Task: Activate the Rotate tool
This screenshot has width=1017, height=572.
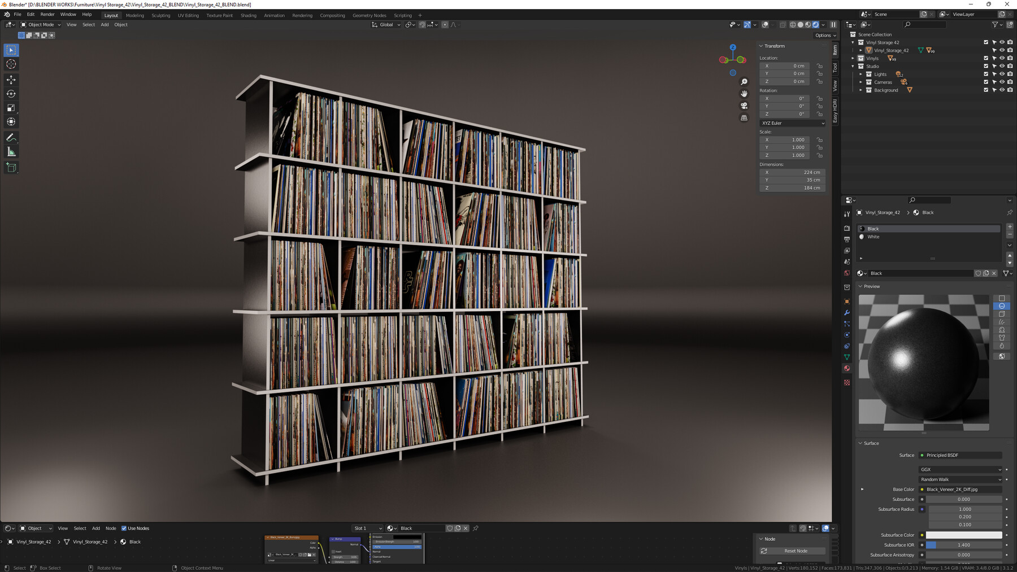Action: coord(11,94)
